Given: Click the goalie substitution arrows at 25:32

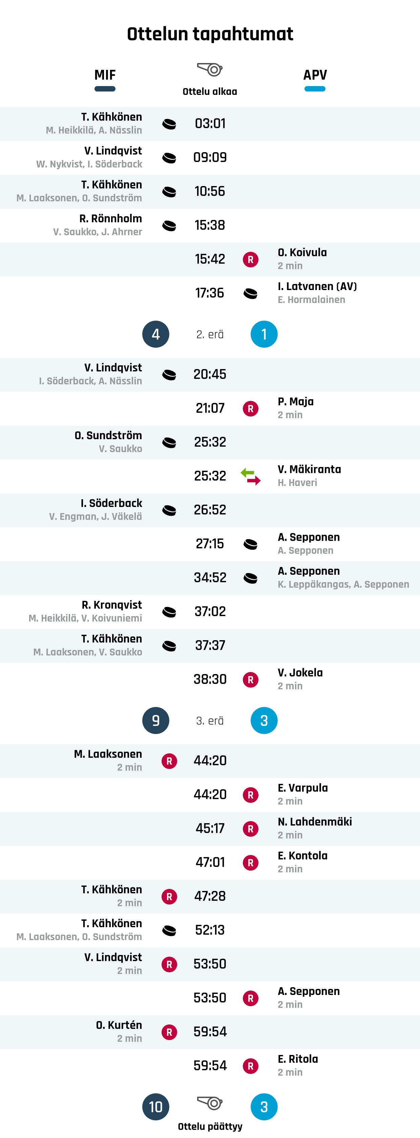Looking at the screenshot, I should 250,476.
